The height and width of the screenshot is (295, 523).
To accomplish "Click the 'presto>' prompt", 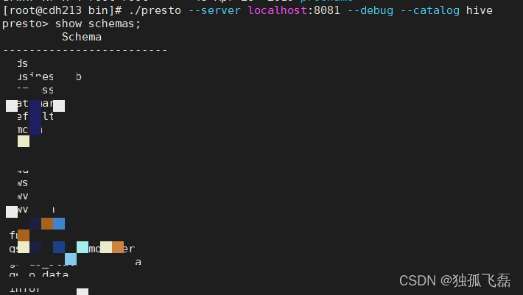I will (25, 24).
